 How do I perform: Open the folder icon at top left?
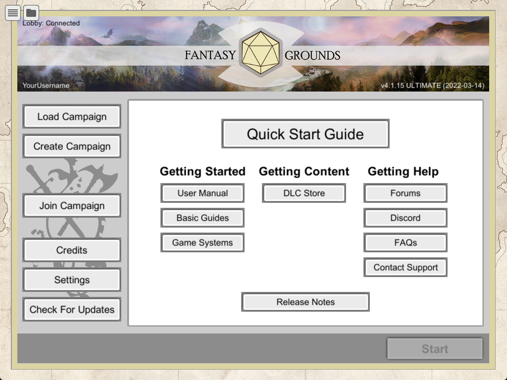pyautogui.click(x=31, y=13)
